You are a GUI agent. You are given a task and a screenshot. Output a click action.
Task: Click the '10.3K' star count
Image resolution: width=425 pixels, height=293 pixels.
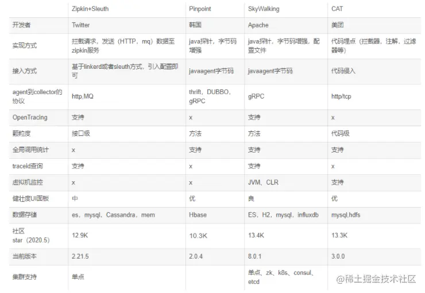198,236
